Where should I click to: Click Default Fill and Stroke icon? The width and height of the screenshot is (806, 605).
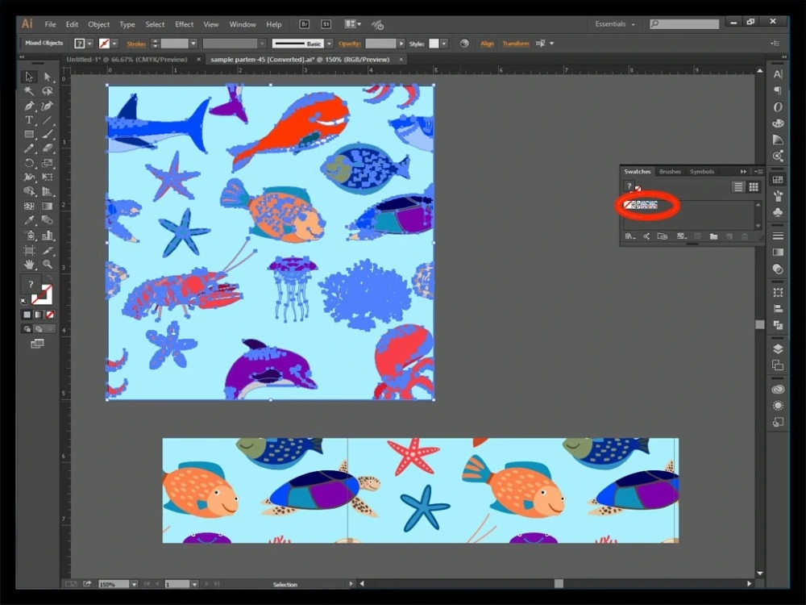pyautogui.click(x=24, y=302)
